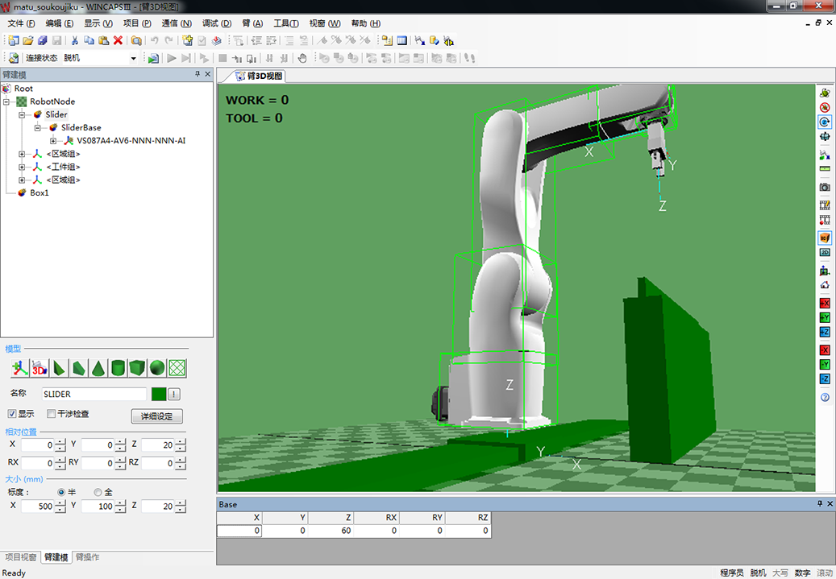
Task: Enable the 干涉检查 checkbox
Action: pos(51,413)
